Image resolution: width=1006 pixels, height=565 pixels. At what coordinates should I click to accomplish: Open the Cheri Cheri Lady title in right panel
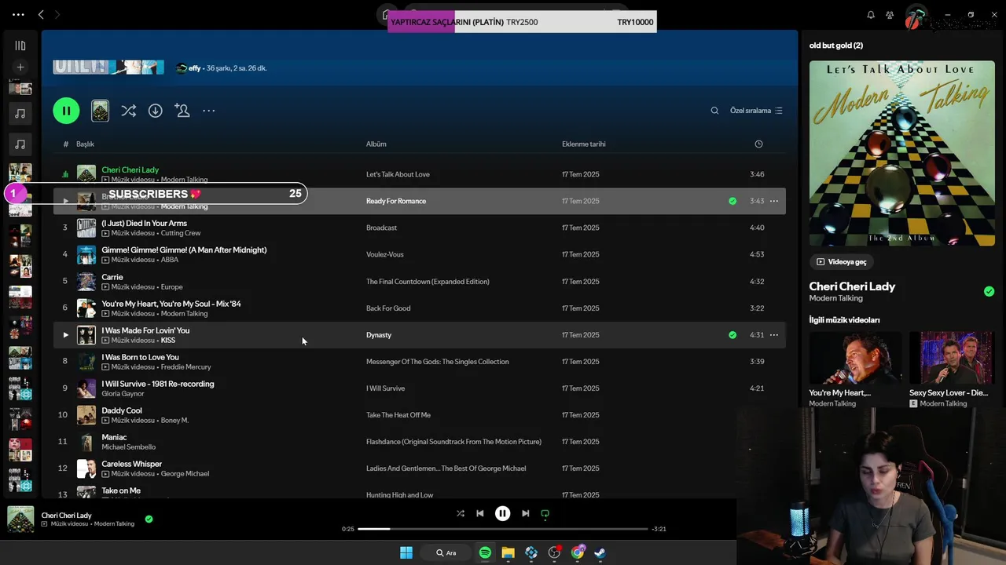(852, 286)
